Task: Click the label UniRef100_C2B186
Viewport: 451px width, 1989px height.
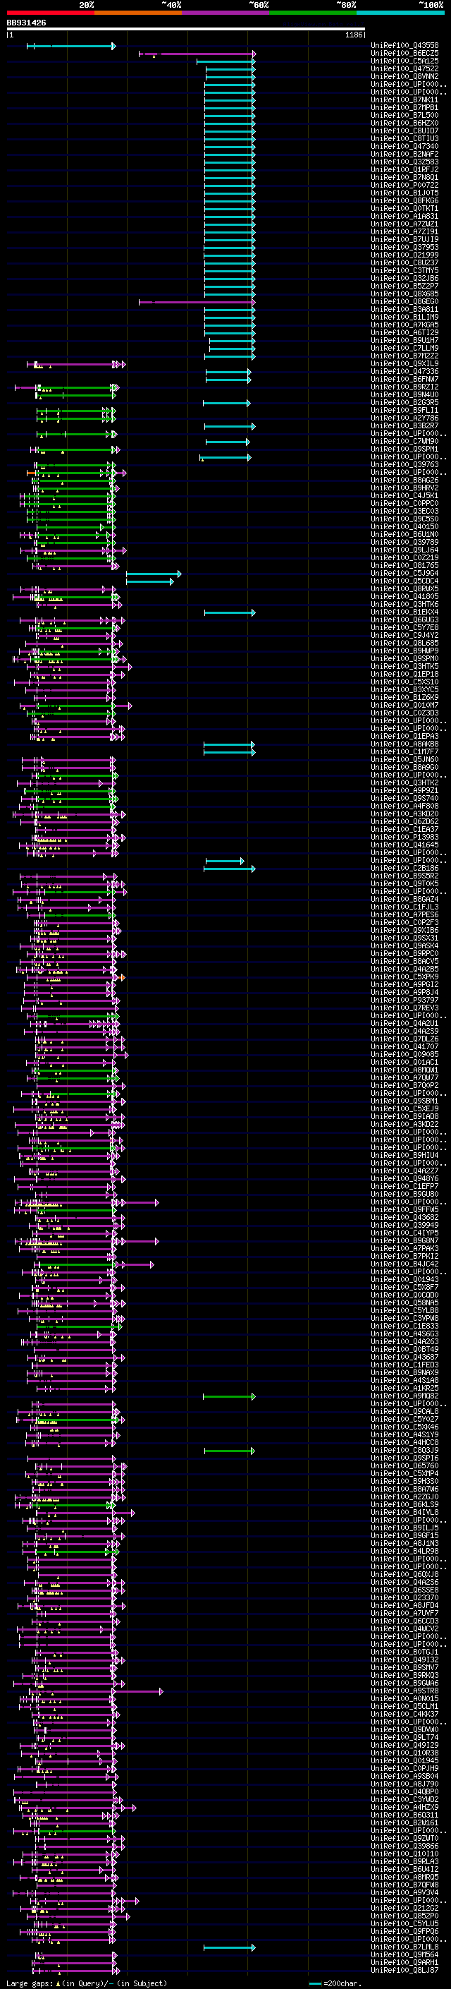Action: pyautogui.click(x=404, y=869)
